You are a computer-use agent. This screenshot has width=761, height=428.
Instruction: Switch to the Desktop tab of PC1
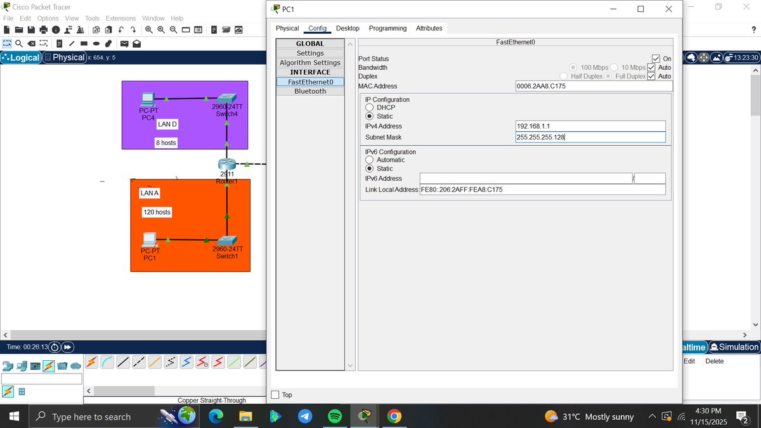click(x=348, y=28)
